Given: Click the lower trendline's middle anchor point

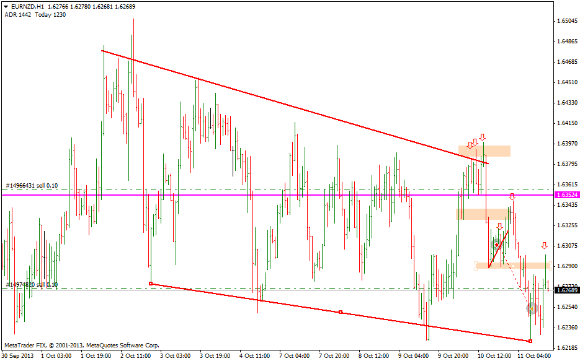Looking at the screenshot, I should coord(341,312).
